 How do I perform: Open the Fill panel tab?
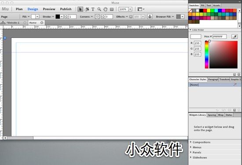coord(202,5)
